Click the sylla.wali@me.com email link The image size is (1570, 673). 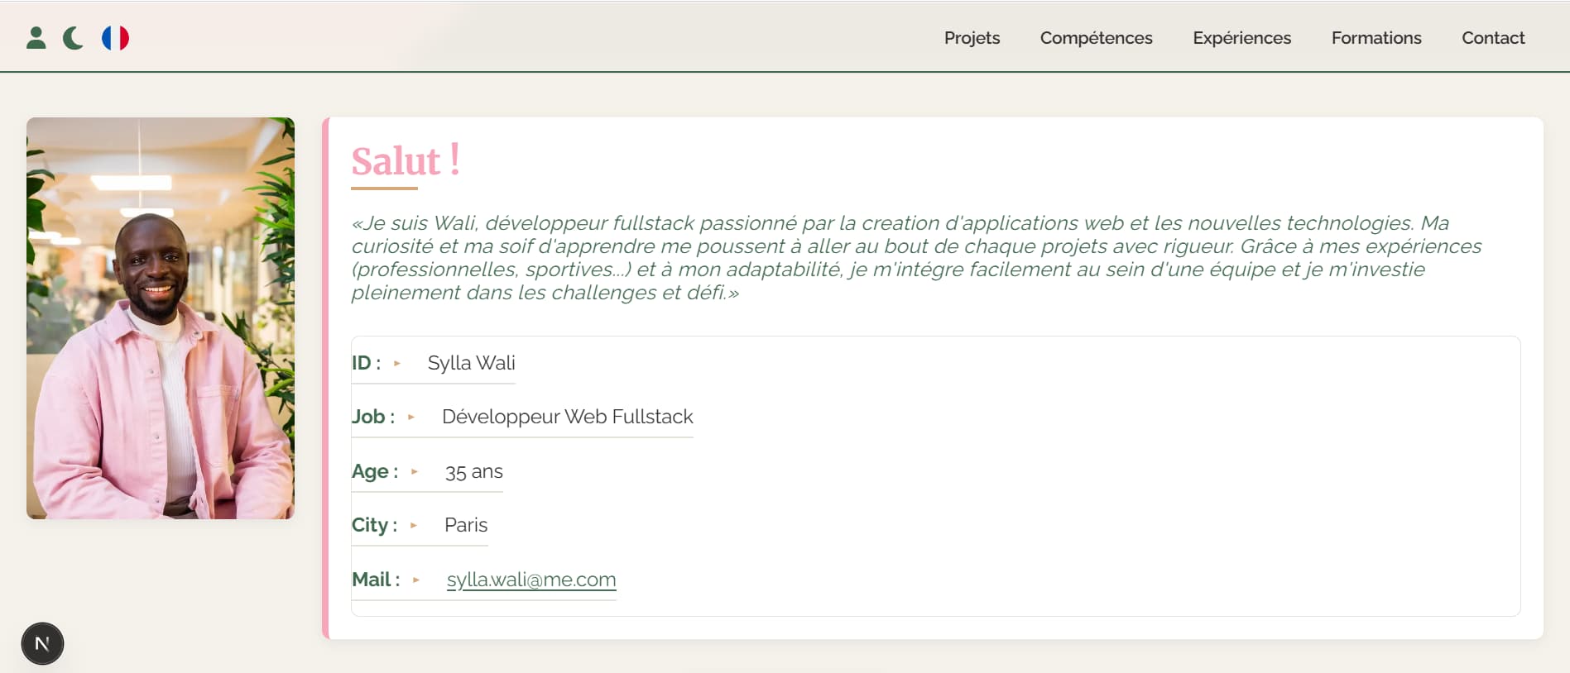(531, 580)
